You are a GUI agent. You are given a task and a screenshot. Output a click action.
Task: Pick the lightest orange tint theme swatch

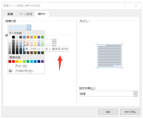click(x=28, y=41)
